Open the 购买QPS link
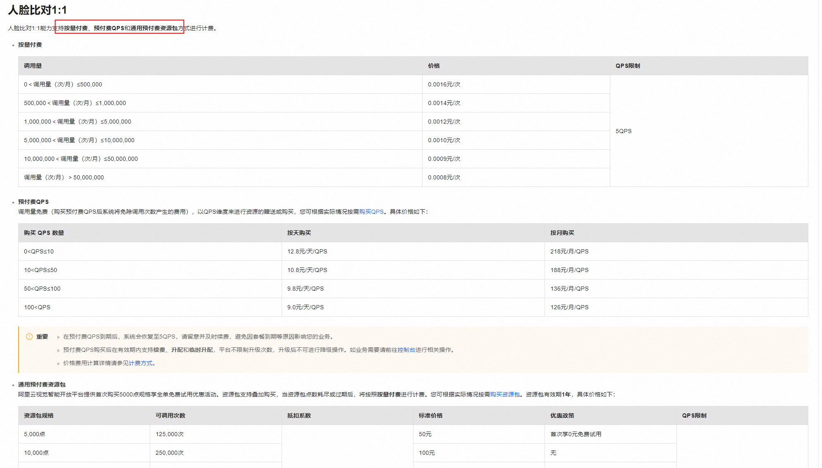Image resolution: width=822 pixels, height=468 pixels. [371, 212]
